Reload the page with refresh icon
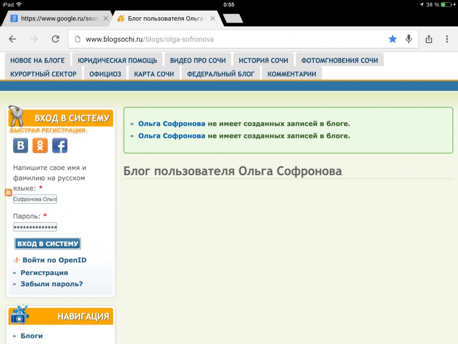This screenshot has height=344, width=458. pos(55,39)
